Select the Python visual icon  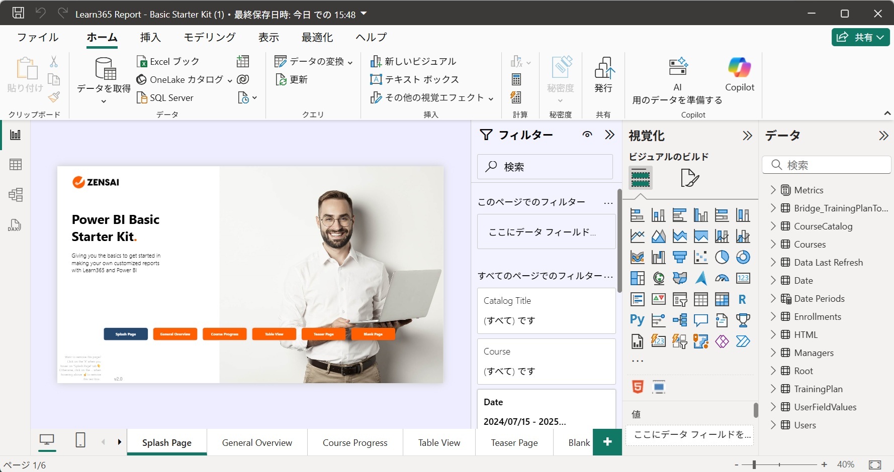(x=637, y=320)
